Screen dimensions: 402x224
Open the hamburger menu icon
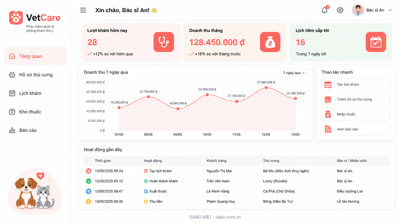(83, 10)
